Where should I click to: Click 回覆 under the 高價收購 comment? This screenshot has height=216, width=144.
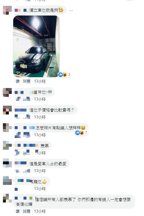tap(27, 211)
